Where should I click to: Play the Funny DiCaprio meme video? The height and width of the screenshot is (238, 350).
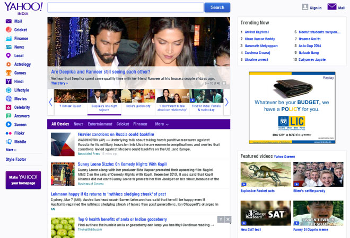click(x=318, y=213)
